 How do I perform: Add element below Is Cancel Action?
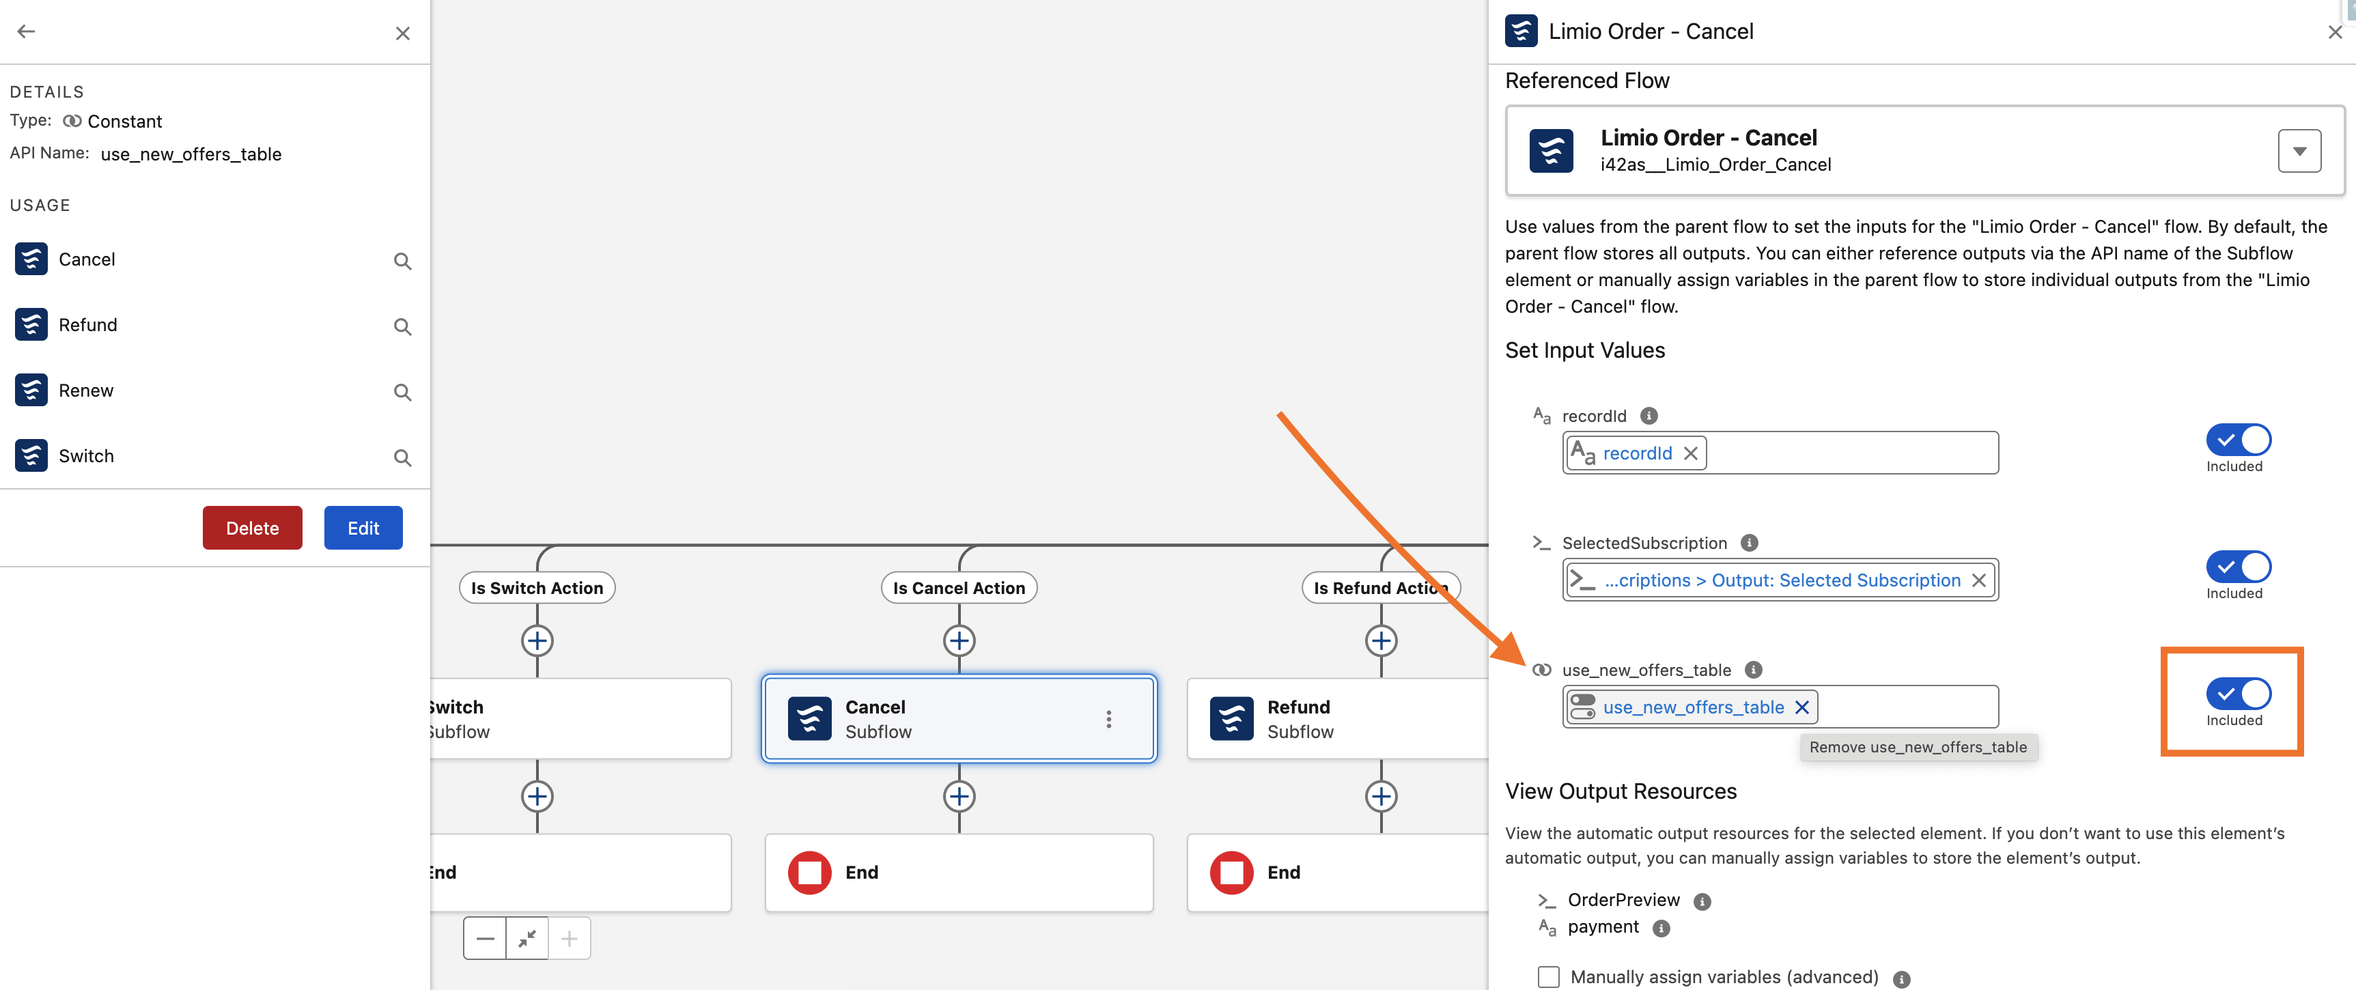[959, 641]
